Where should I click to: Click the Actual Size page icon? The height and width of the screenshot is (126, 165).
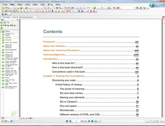point(77,8)
